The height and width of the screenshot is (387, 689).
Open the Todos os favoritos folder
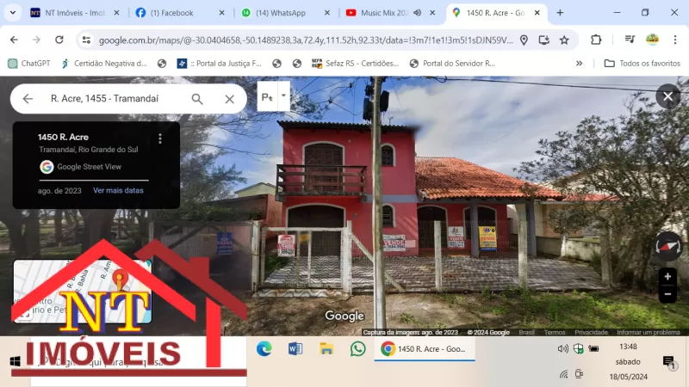click(x=642, y=63)
